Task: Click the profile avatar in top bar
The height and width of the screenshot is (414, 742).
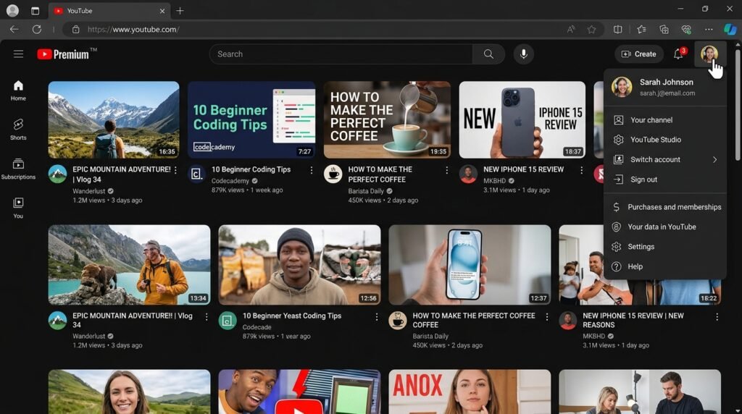Action: pyautogui.click(x=709, y=54)
